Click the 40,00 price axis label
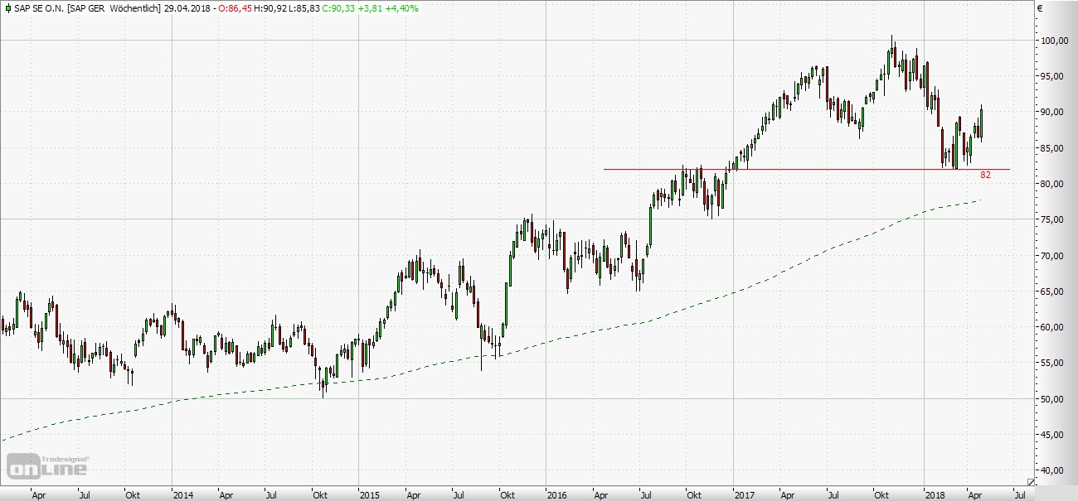 tap(1056, 470)
